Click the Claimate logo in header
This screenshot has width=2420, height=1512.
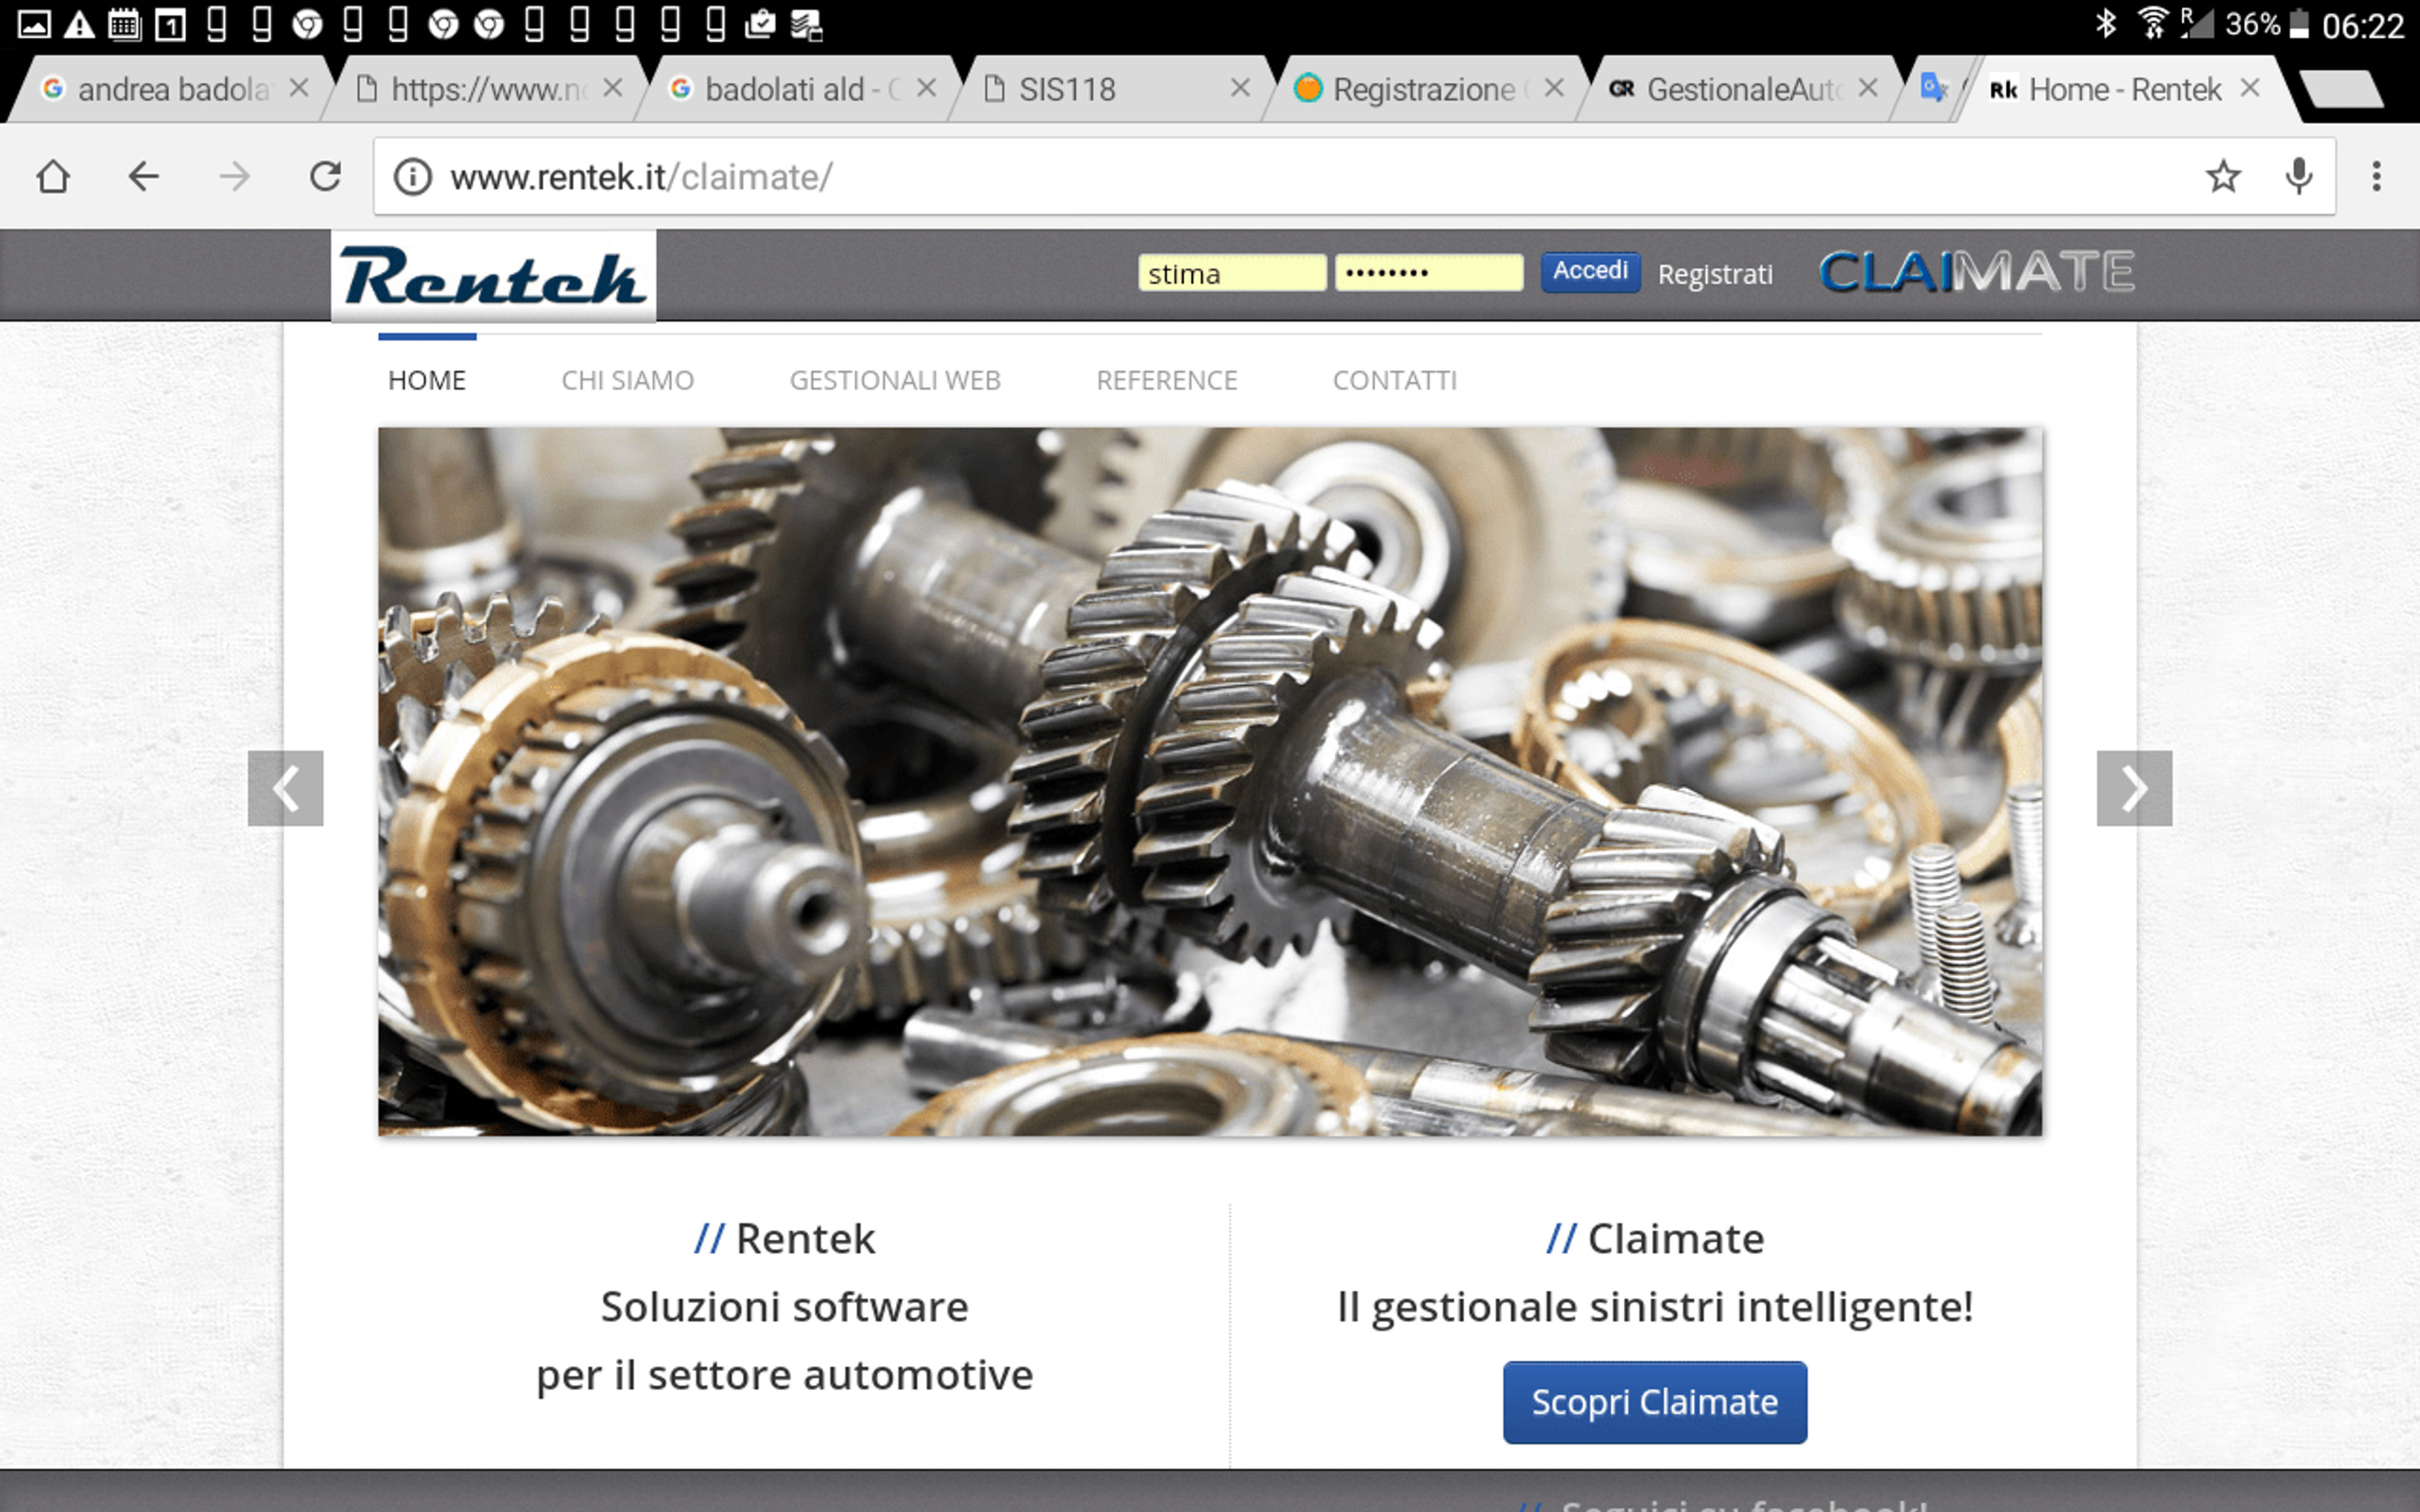pyautogui.click(x=1977, y=272)
